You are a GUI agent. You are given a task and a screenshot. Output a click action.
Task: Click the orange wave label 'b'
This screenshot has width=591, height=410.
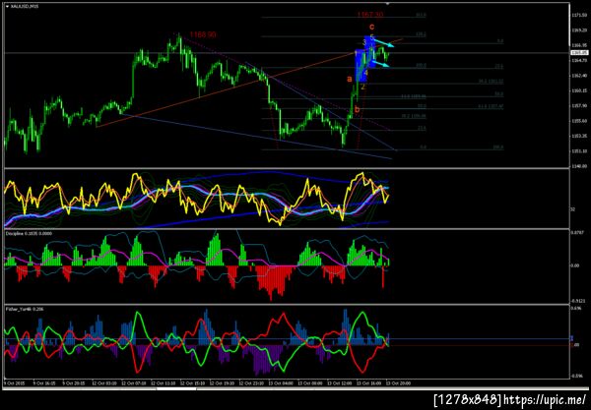[357, 109]
